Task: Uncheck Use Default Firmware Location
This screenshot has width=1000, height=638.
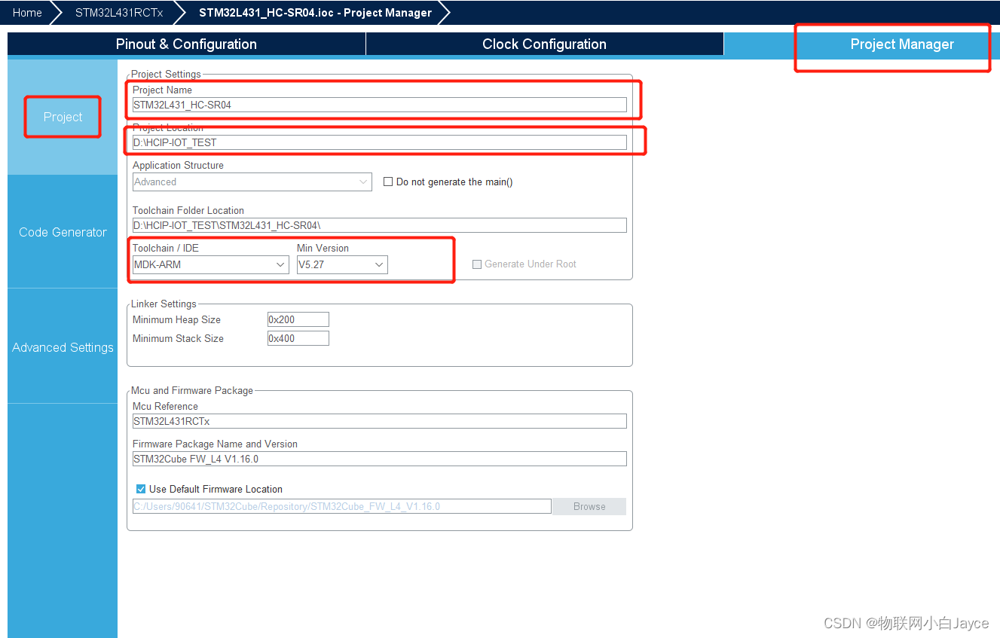Action: [x=141, y=489]
